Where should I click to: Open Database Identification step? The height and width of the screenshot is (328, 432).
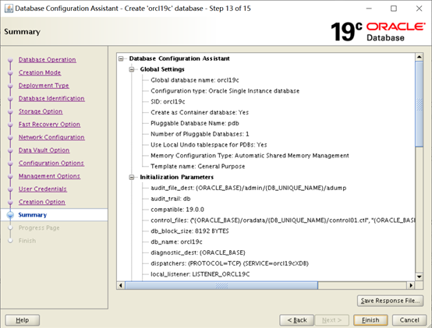(51, 98)
